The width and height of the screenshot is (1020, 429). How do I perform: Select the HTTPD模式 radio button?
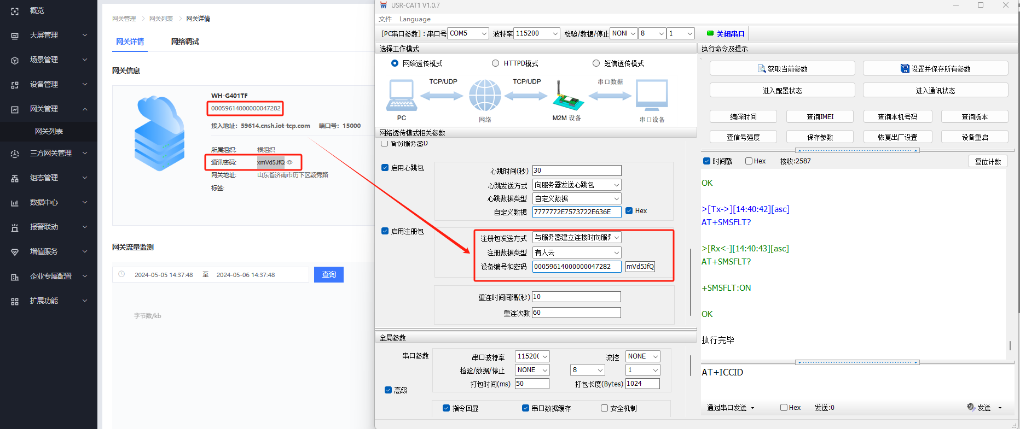(495, 63)
